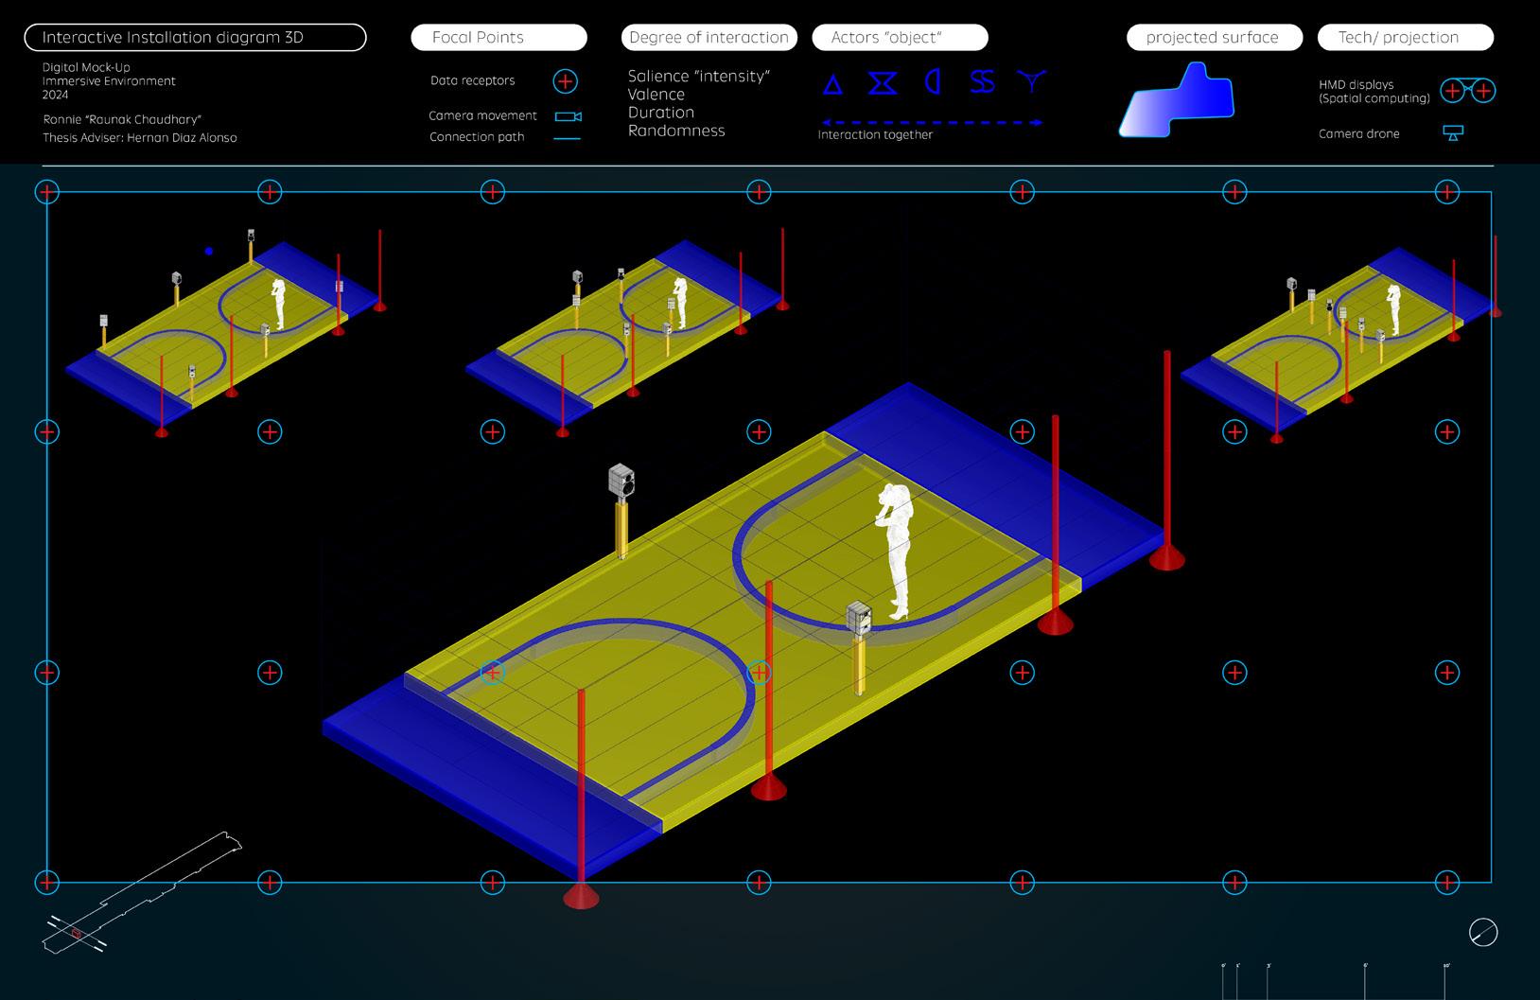Click the Data receptors label
The height and width of the screenshot is (1000, 1540).
coord(472,80)
